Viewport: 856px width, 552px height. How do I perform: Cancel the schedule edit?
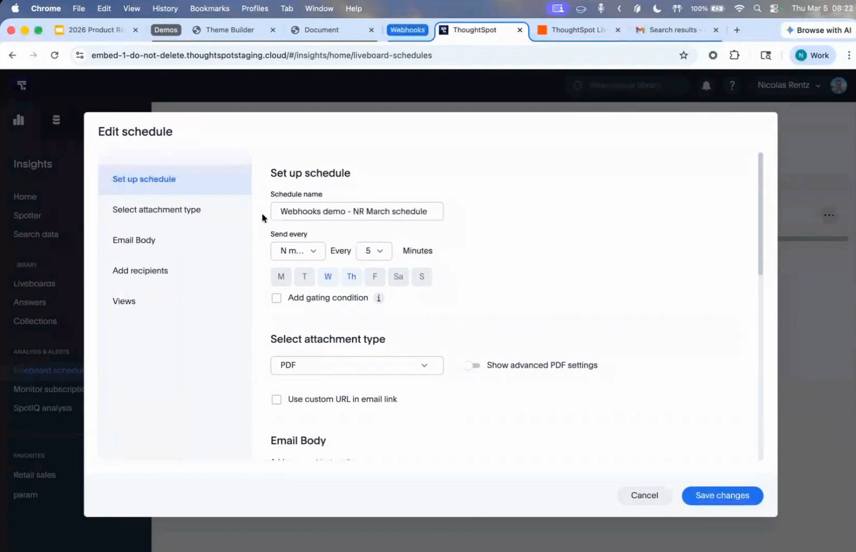coord(644,496)
